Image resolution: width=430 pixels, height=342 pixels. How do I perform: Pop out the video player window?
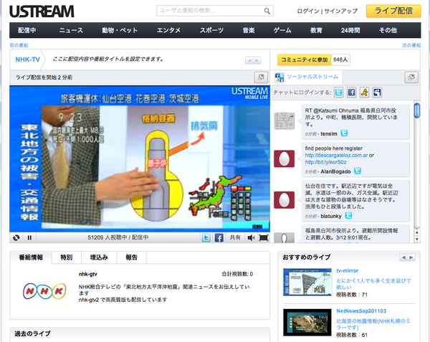(261, 77)
